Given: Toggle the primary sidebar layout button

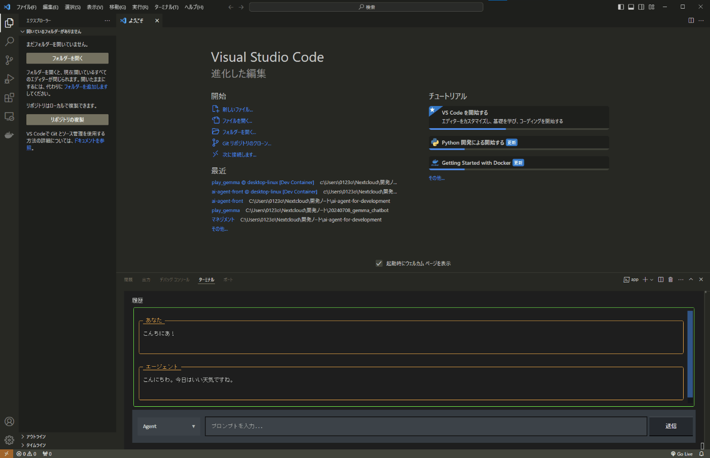Looking at the screenshot, I should point(621,7).
